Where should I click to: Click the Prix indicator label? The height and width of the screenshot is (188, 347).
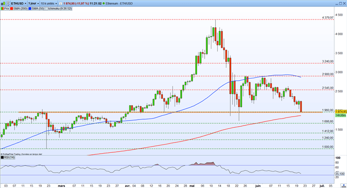pyautogui.click(x=7, y=9)
